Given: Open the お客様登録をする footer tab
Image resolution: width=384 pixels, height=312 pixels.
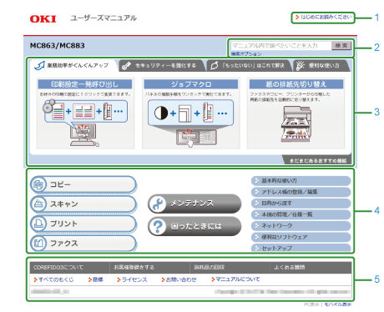Looking at the screenshot, I should tap(150, 267).
